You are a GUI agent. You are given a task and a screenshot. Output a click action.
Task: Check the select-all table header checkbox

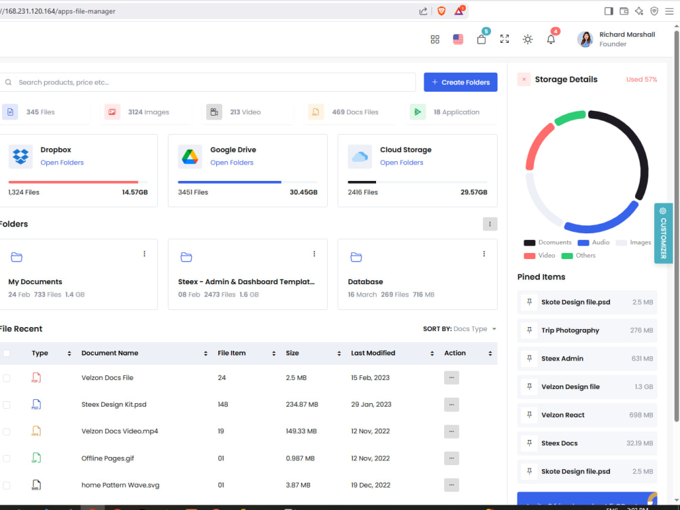click(7, 354)
